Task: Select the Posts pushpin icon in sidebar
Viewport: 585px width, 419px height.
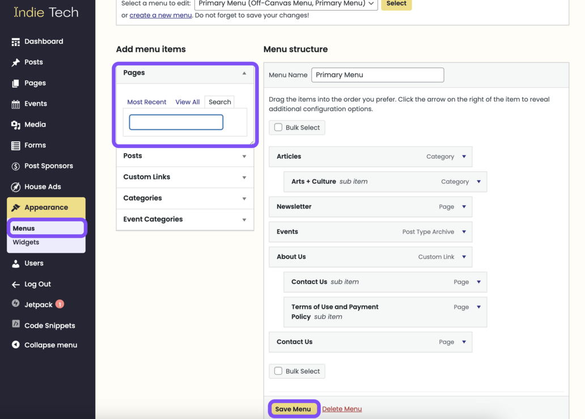Action: point(15,62)
